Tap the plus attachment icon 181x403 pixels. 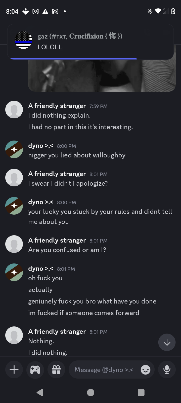pyautogui.click(x=14, y=370)
